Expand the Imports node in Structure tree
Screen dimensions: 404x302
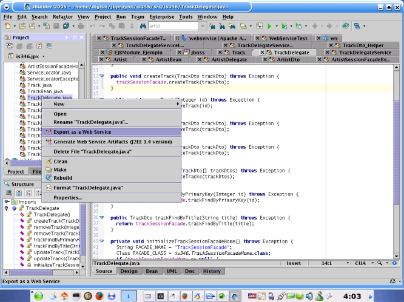tap(6, 202)
